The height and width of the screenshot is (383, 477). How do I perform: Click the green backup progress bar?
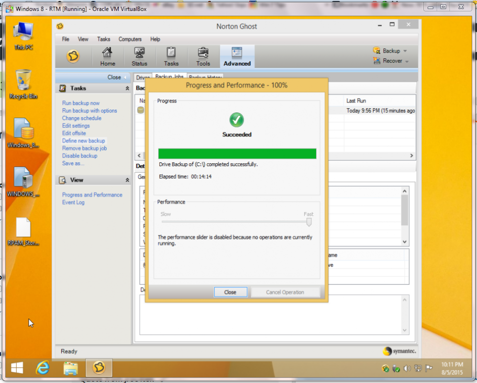coord(237,154)
